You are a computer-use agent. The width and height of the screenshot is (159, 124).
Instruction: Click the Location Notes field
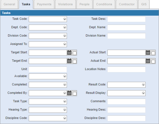pos(126,69)
